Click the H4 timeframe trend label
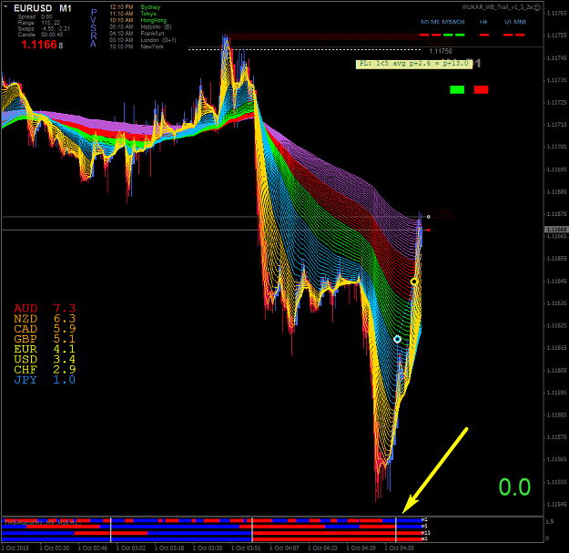This screenshot has height=553, width=569. click(x=483, y=22)
